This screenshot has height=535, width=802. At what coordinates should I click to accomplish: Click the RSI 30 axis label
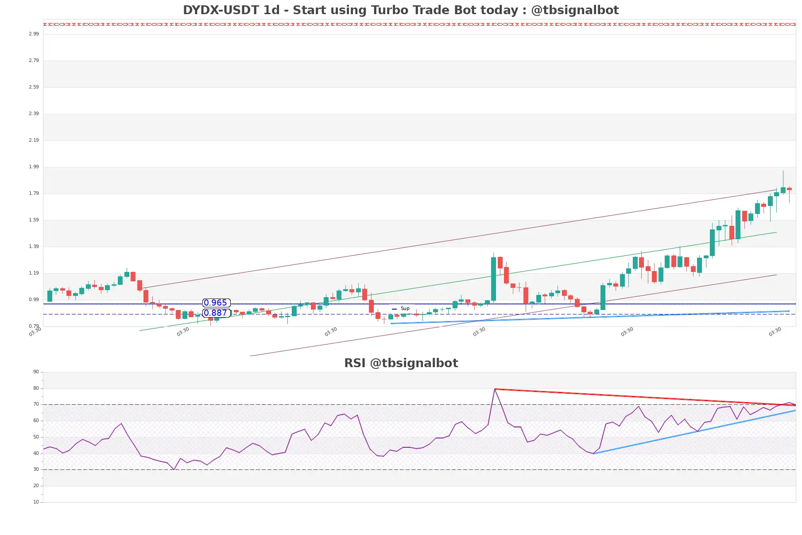click(36, 469)
